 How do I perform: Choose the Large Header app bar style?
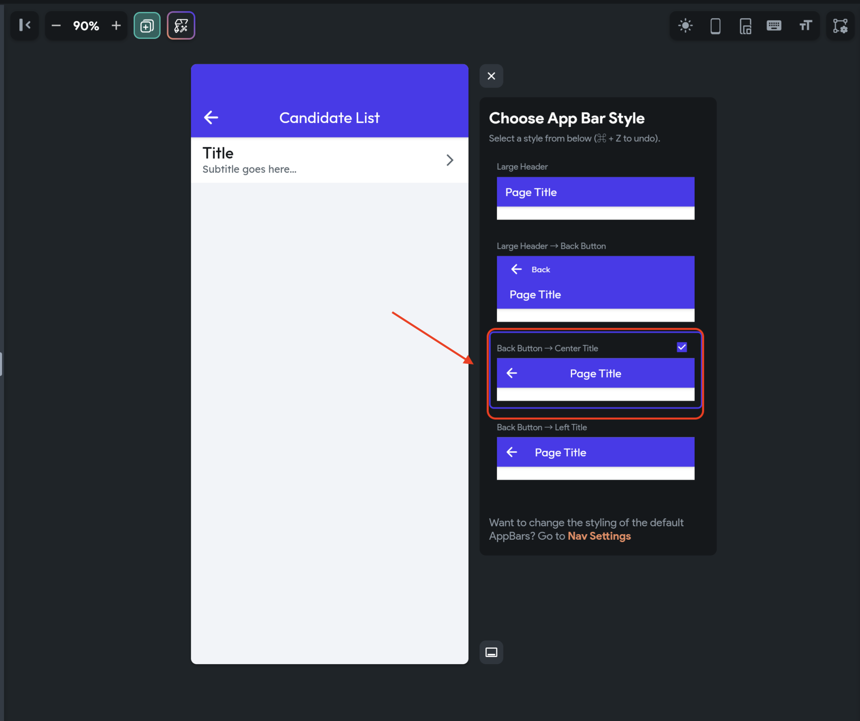[x=596, y=199]
